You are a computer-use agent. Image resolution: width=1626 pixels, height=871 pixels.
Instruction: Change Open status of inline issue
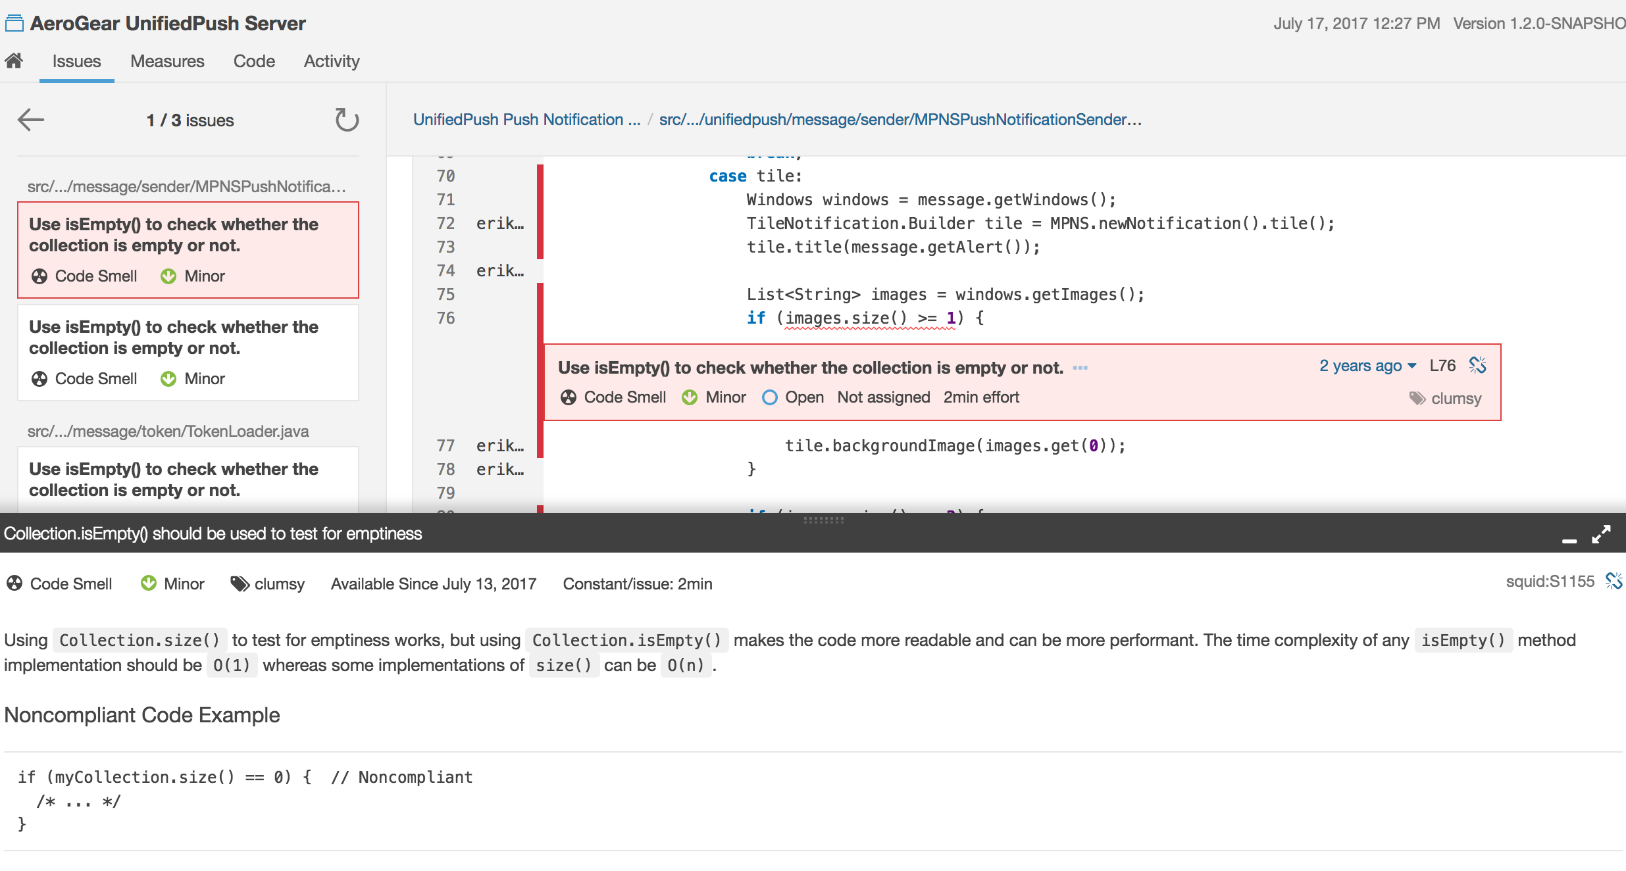coord(793,397)
